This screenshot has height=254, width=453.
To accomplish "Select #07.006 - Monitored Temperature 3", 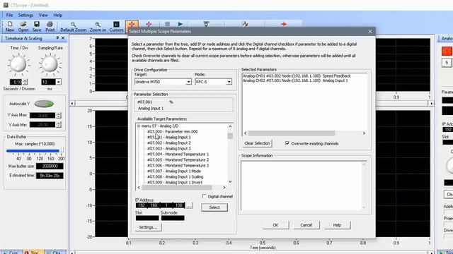I will tap(178, 166).
